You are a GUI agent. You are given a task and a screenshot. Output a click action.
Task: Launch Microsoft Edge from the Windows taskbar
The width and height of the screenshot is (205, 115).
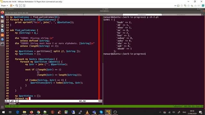pyautogui.click(x=17, y=112)
